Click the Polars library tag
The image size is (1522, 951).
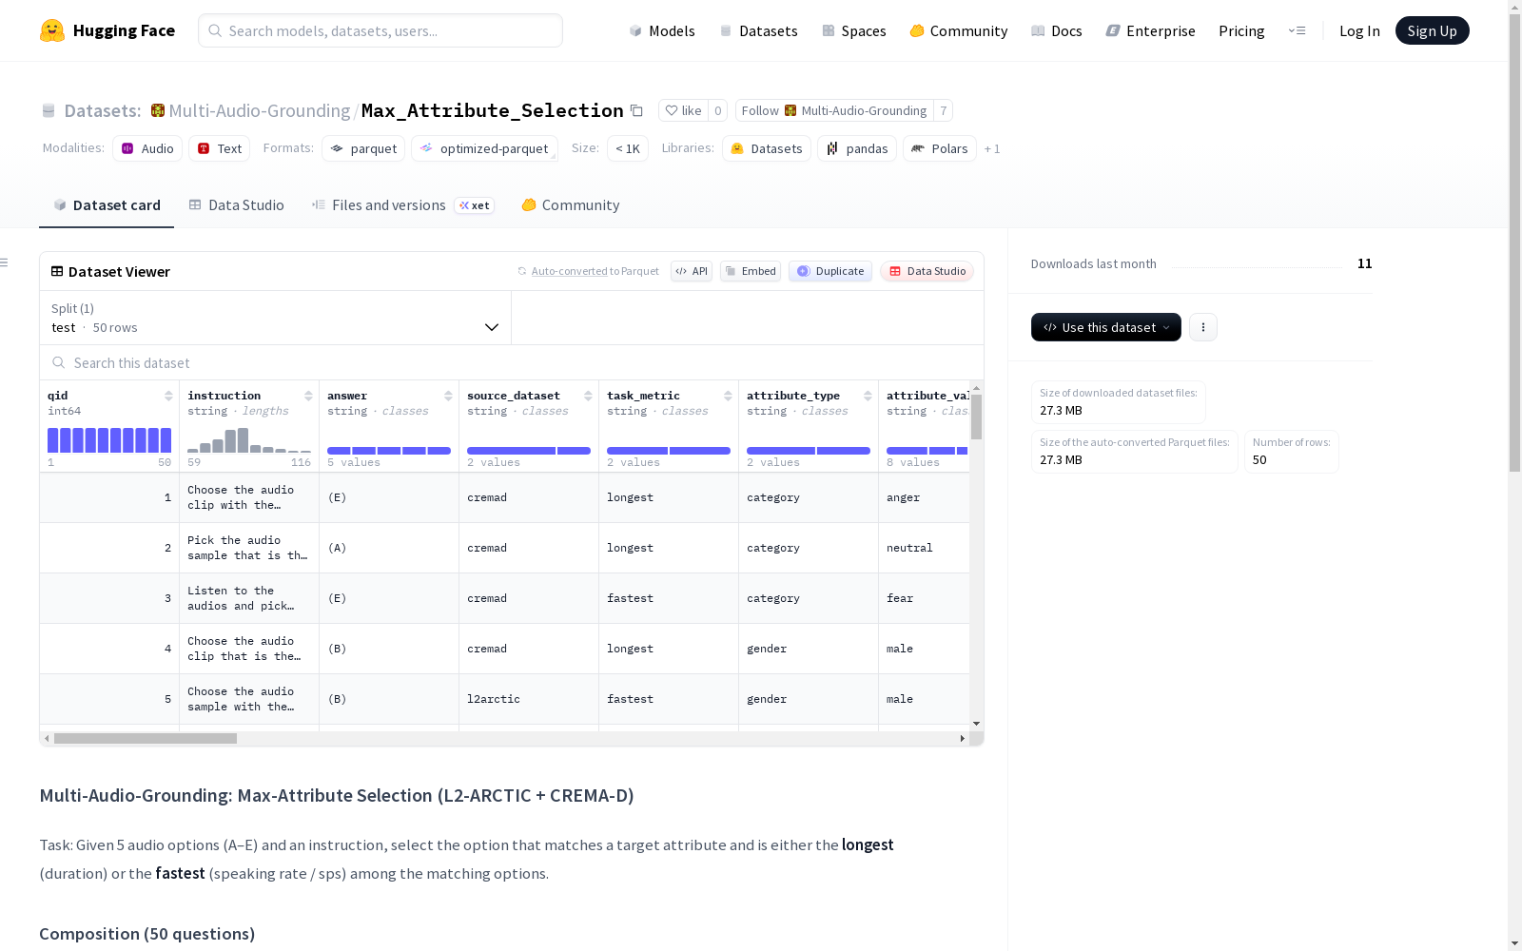click(940, 148)
